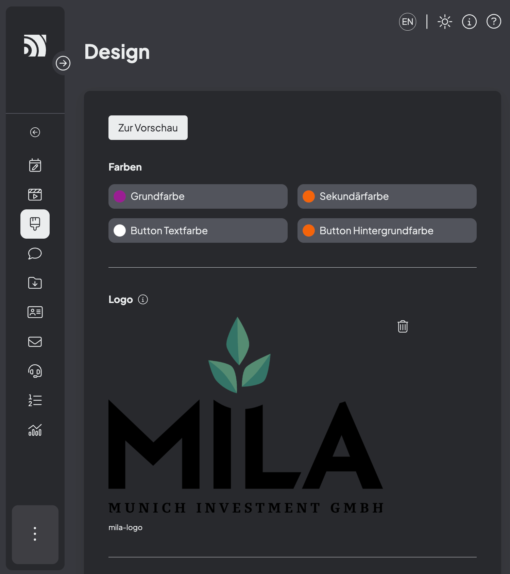510x574 pixels.
Task: Open the contact card sidebar section
Action: click(35, 312)
